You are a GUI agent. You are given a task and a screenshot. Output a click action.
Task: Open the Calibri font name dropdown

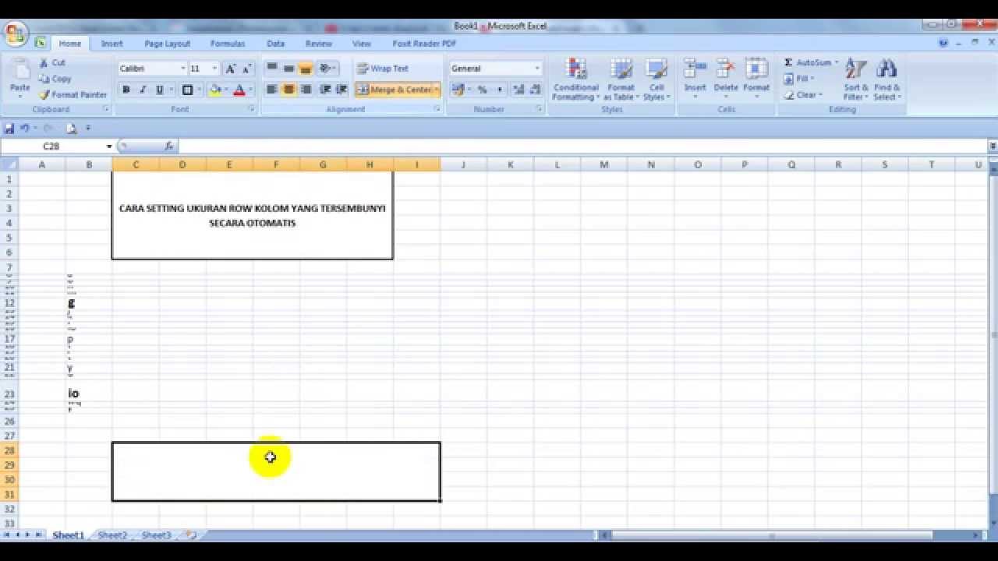(x=183, y=69)
